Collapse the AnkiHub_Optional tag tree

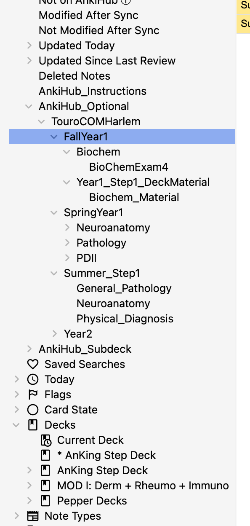point(29,106)
